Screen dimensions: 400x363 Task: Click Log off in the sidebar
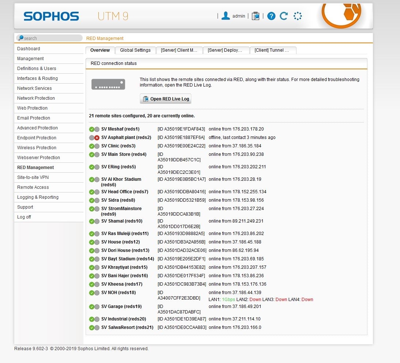point(24,217)
